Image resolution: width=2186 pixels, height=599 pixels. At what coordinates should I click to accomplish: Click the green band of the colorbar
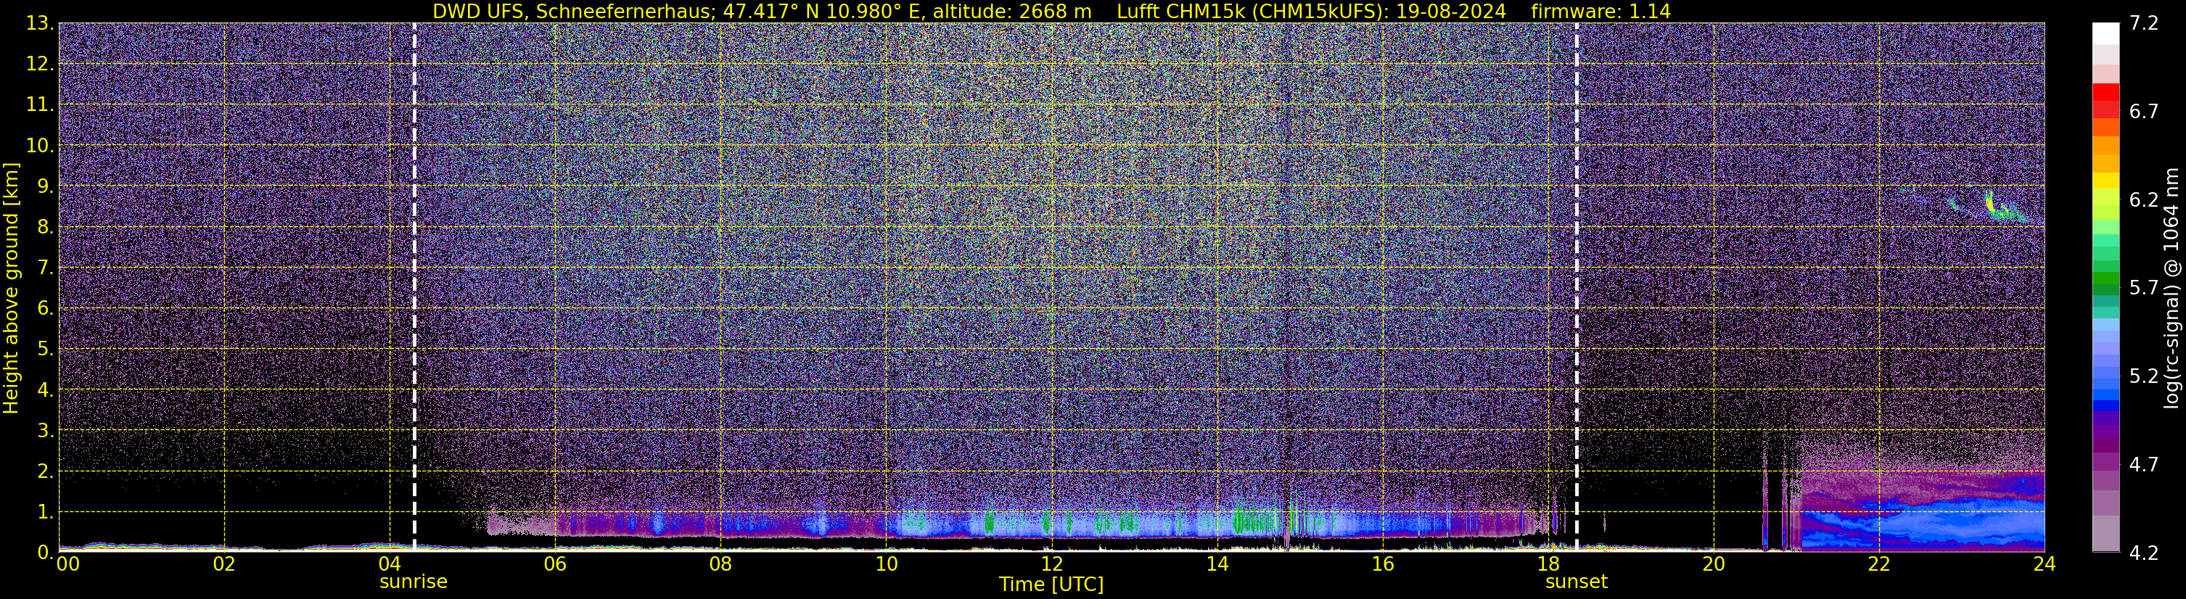(x=2106, y=280)
